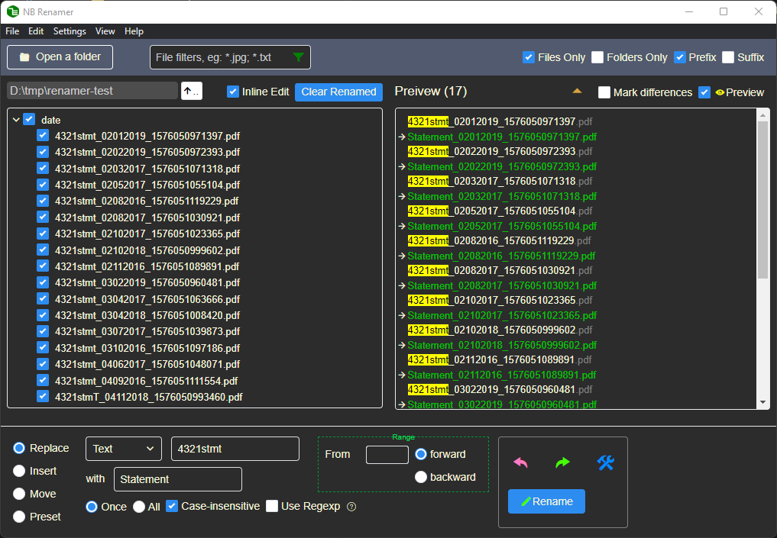The image size is (777, 538).
Task: Select the Move radio button
Action: (x=19, y=494)
